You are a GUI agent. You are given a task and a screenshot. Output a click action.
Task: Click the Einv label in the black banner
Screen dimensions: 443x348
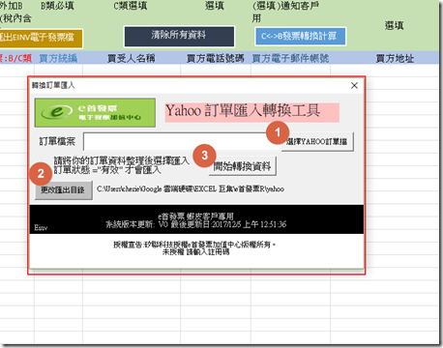pos(41,228)
